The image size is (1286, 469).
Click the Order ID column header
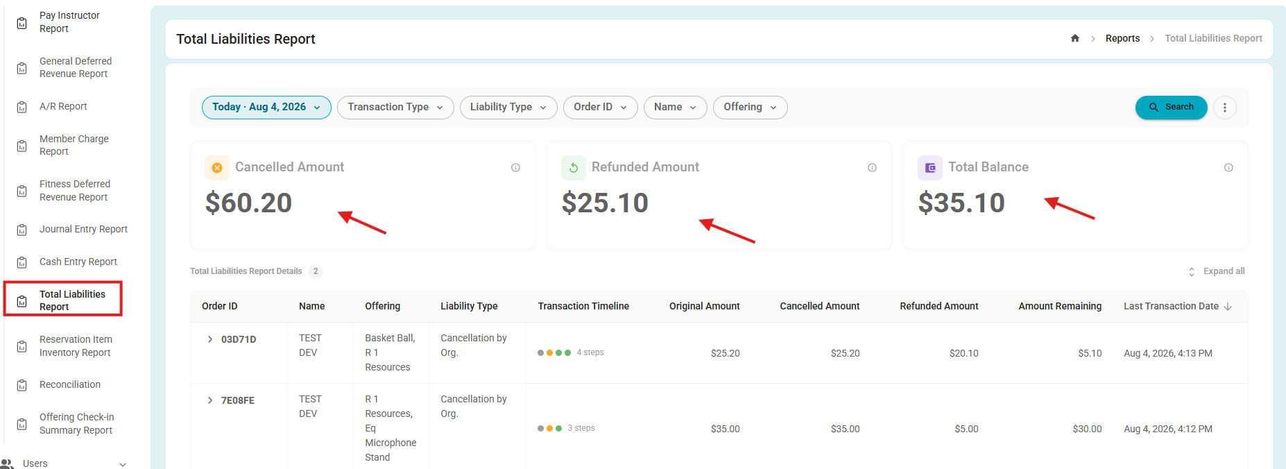[x=220, y=306]
